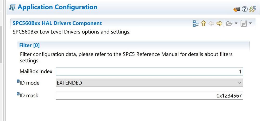Click the info icon beside ID mode
Image resolution: width=260 pixels, height=121 pixels.
[18, 81]
